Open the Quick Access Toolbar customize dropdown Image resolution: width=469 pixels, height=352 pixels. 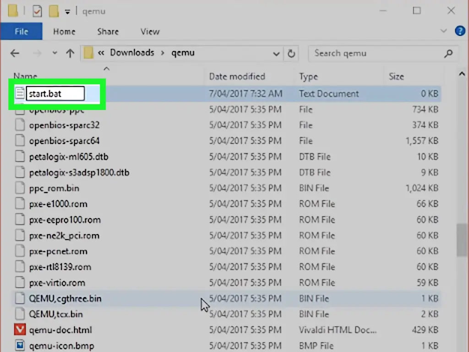coord(68,12)
